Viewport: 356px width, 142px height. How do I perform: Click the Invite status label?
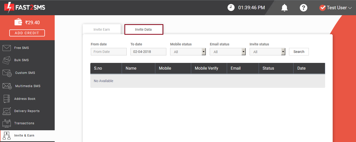click(x=259, y=44)
